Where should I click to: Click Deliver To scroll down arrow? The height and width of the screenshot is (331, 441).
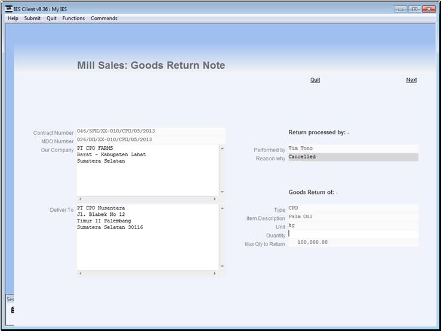222,267
